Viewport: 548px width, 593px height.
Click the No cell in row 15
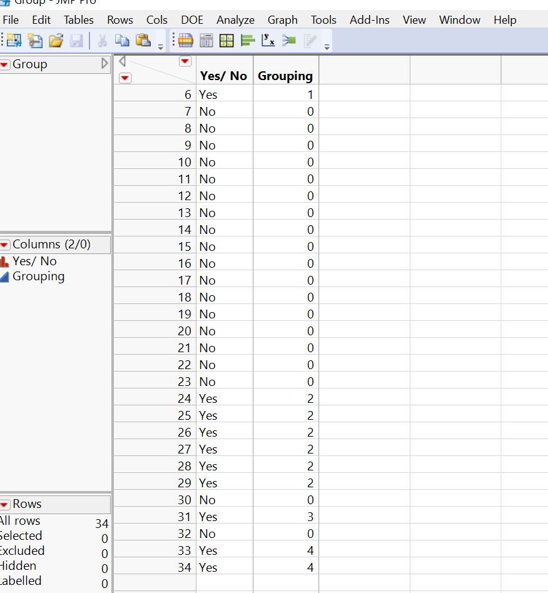(x=225, y=246)
